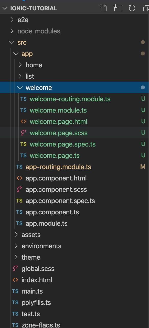Viewport: 149px width, 328px height.
Task: Click TS icon of app.component.ts
Action: (x=19, y=212)
